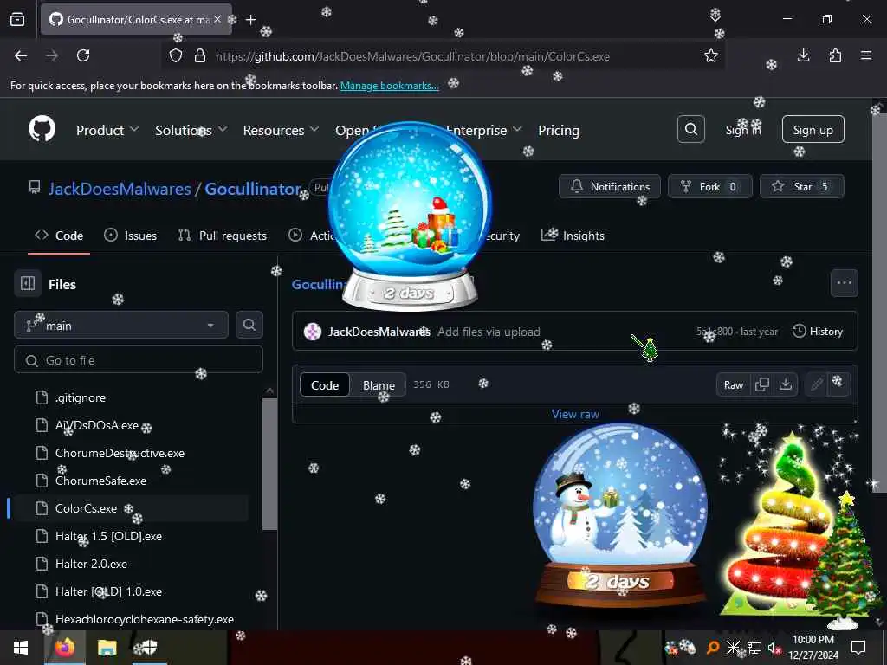Go back using browser back arrow

pos(21,55)
